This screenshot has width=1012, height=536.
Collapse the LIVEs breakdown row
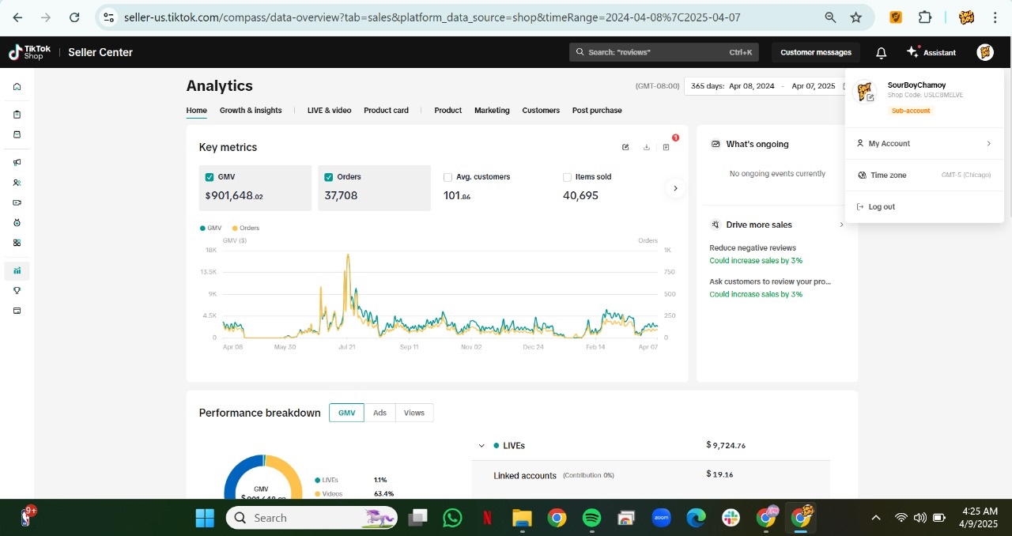[x=481, y=446]
